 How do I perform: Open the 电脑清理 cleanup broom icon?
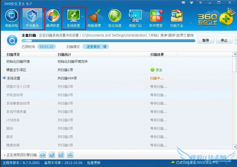[x=94, y=17]
